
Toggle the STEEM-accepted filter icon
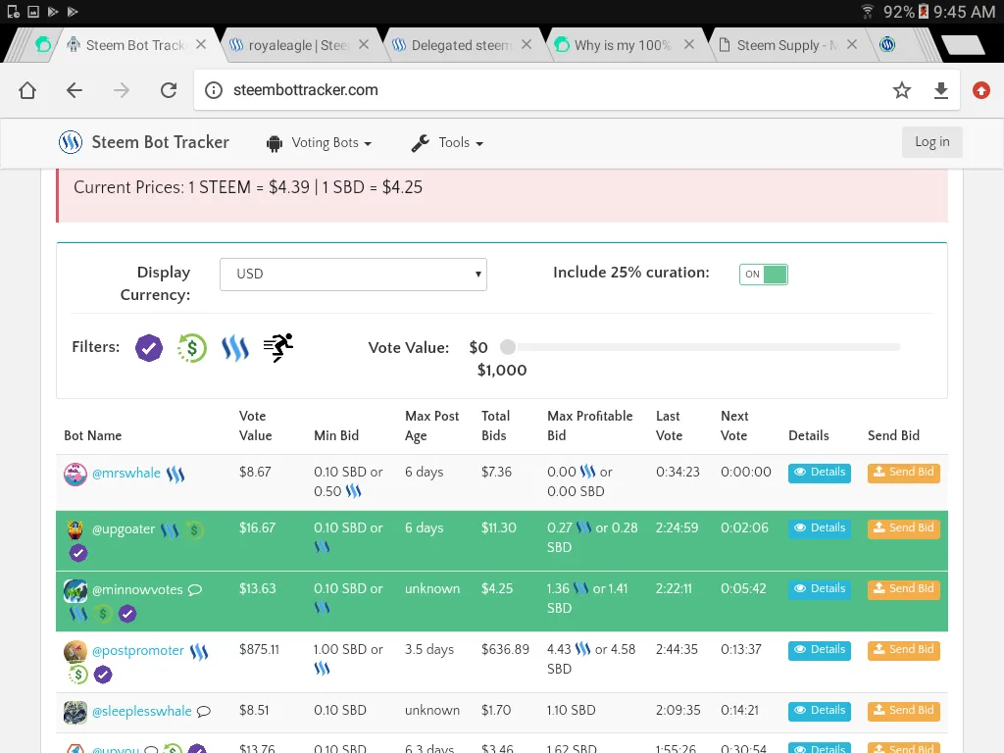pos(235,348)
